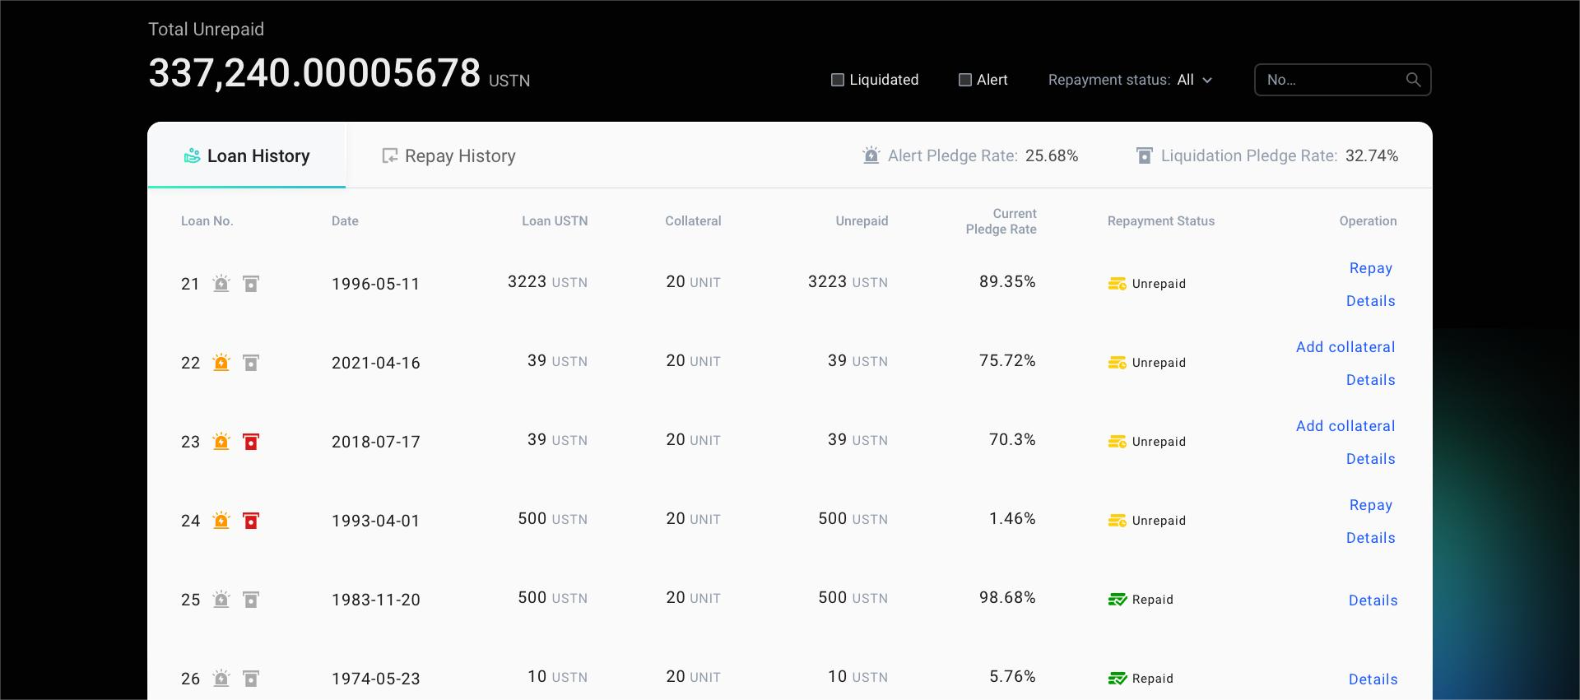Click the Unrepaid column header
This screenshot has height=700, width=1580.
tap(862, 221)
